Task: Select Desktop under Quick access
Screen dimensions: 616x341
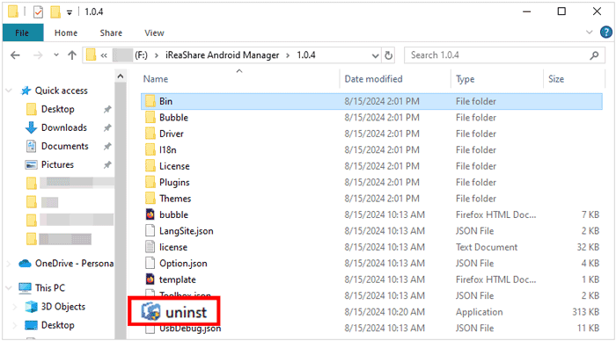Action: coord(58,109)
